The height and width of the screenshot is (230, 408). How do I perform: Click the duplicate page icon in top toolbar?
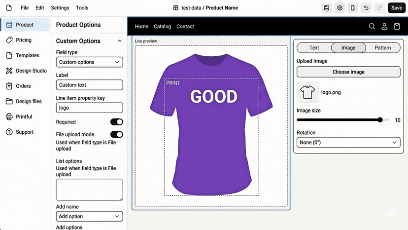(x=353, y=8)
